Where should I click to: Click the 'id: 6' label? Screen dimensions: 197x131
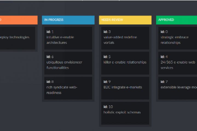click(x=50, y=57)
